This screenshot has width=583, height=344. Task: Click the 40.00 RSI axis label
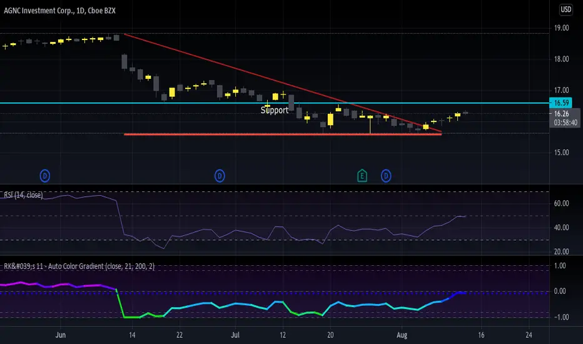click(562, 228)
